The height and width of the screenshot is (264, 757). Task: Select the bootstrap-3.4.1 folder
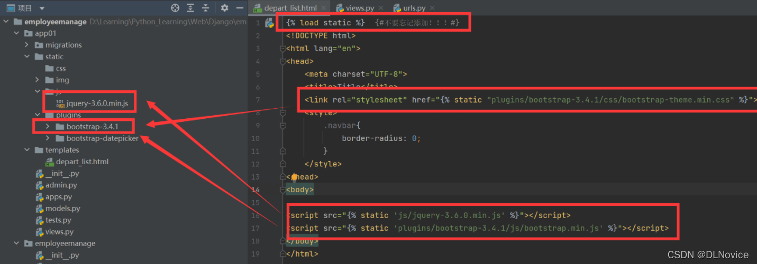pos(92,127)
